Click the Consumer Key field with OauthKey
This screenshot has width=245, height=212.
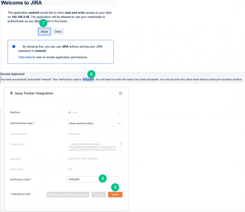coord(94,134)
